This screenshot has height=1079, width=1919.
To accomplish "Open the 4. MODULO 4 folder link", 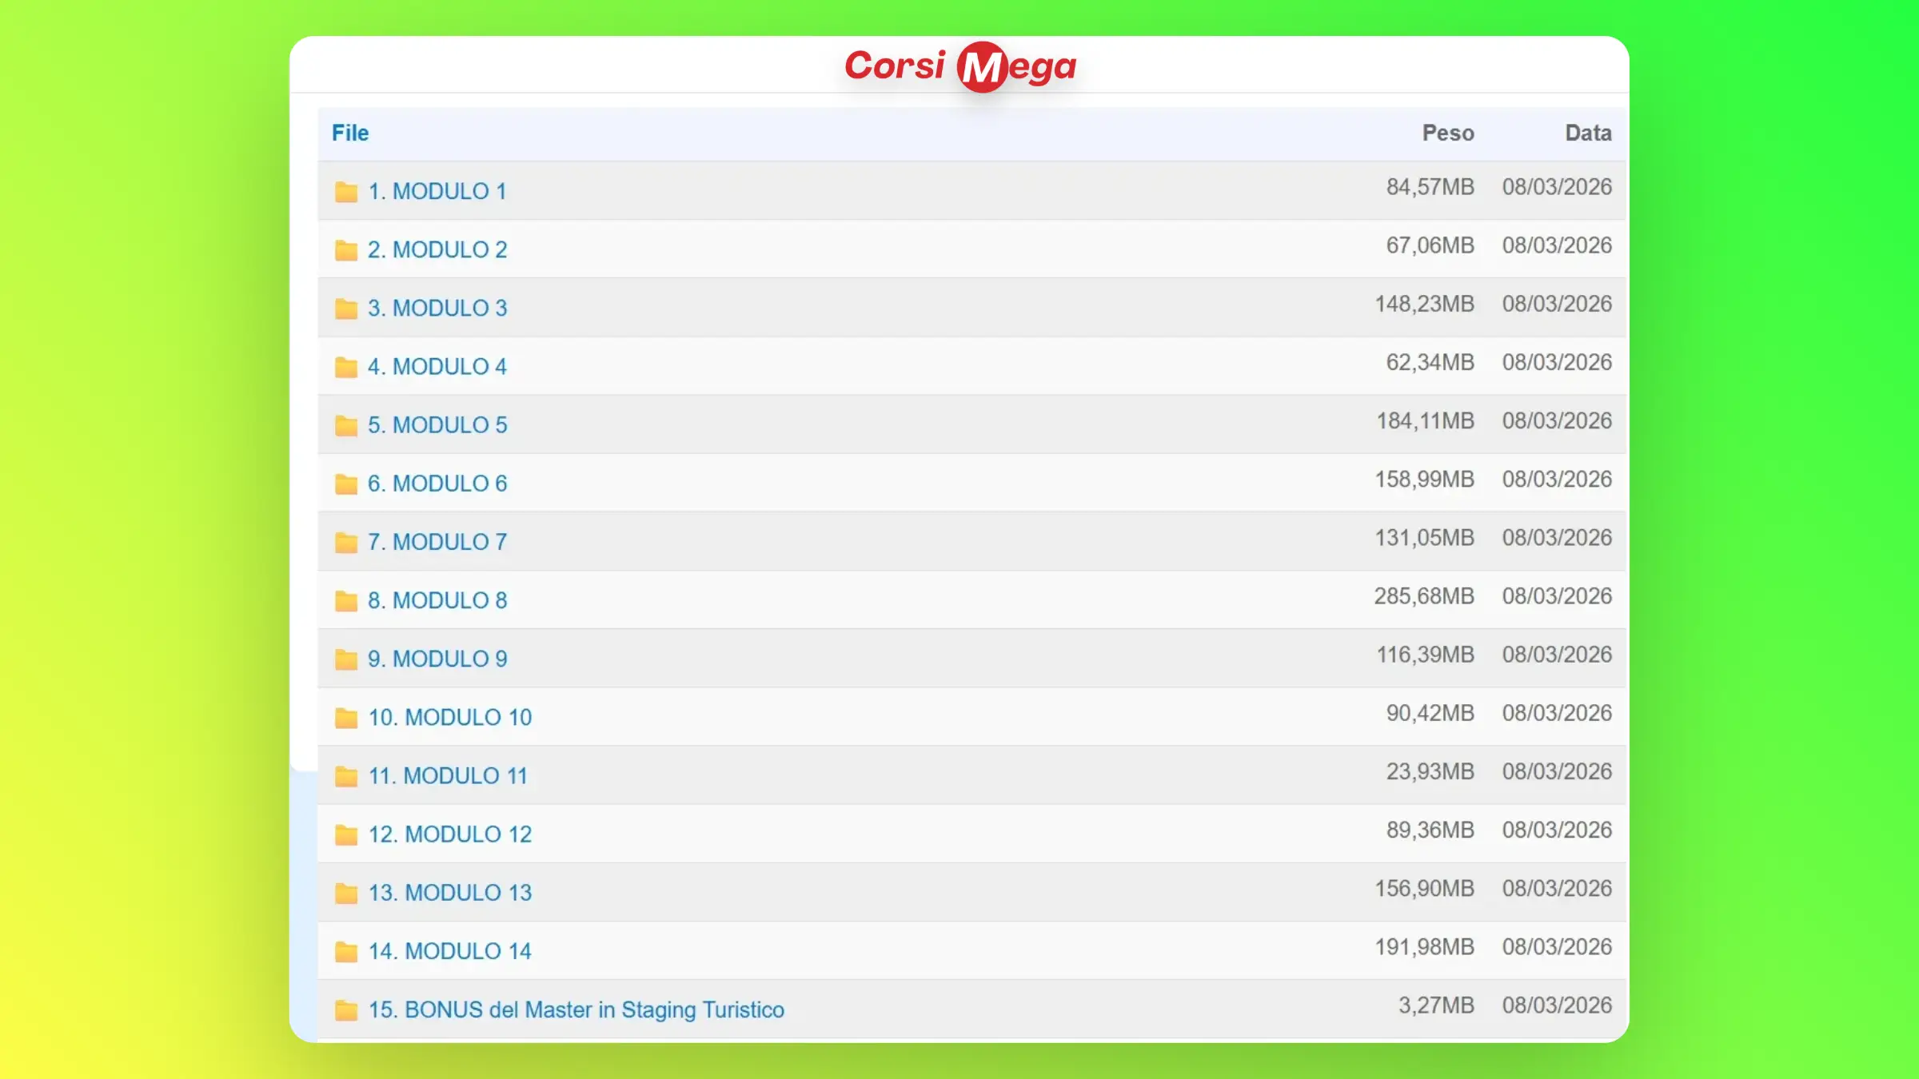I will click(437, 366).
